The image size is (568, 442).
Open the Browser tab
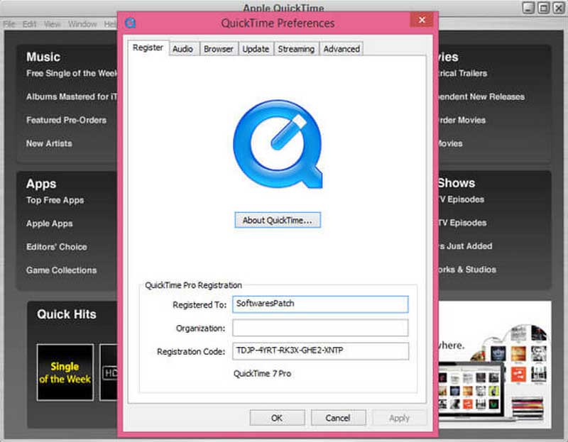(x=219, y=49)
